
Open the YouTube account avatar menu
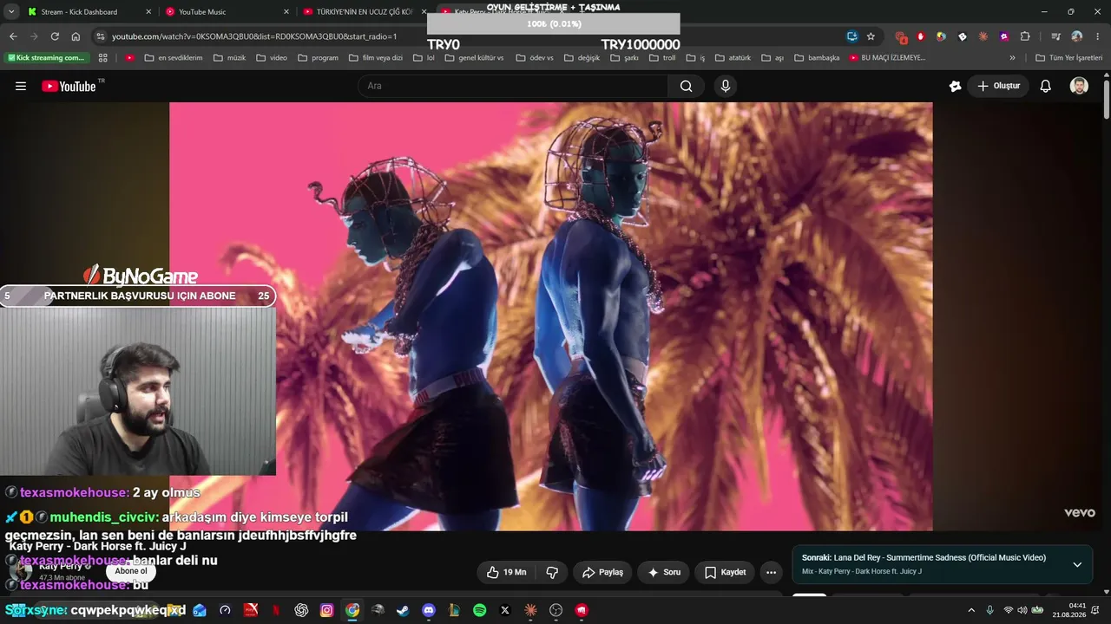tap(1079, 86)
